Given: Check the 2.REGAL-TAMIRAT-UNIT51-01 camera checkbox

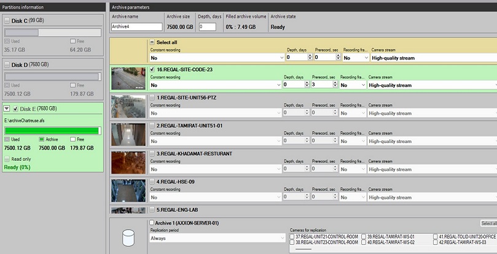Looking at the screenshot, I should (152, 125).
